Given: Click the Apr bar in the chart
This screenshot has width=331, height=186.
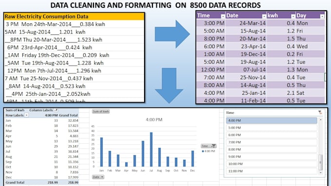Looking at the screenshot, I should pos(126,165).
